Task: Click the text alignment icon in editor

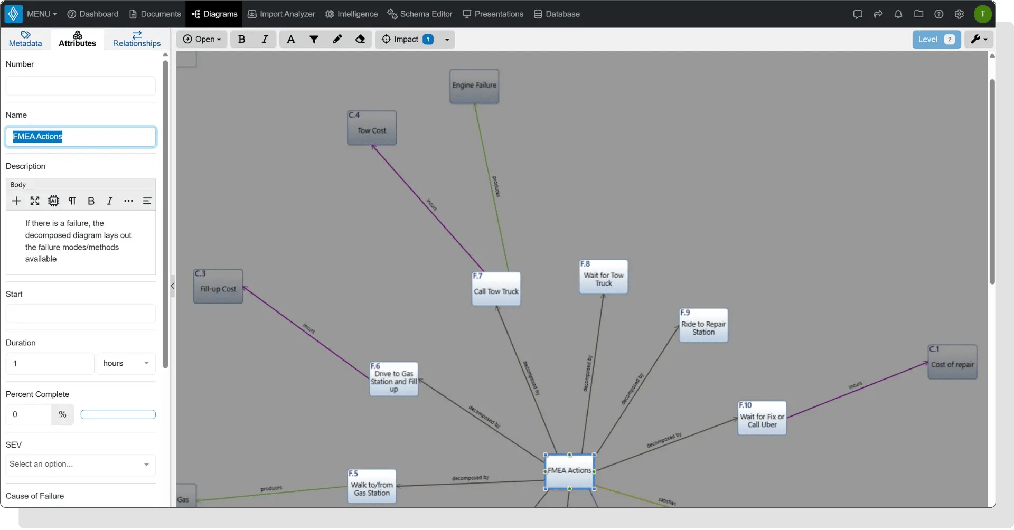Action: click(x=147, y=201)
